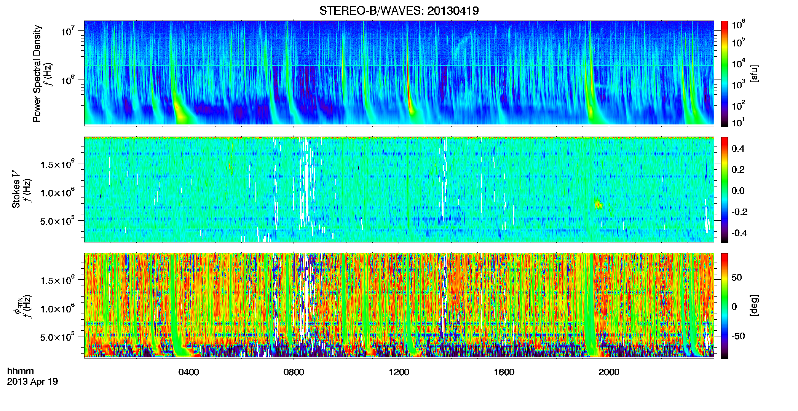Click the 0.0 tick on Stokes color bar
The height and width of the screenshot is (411, 798).
[x=738, y=191]
